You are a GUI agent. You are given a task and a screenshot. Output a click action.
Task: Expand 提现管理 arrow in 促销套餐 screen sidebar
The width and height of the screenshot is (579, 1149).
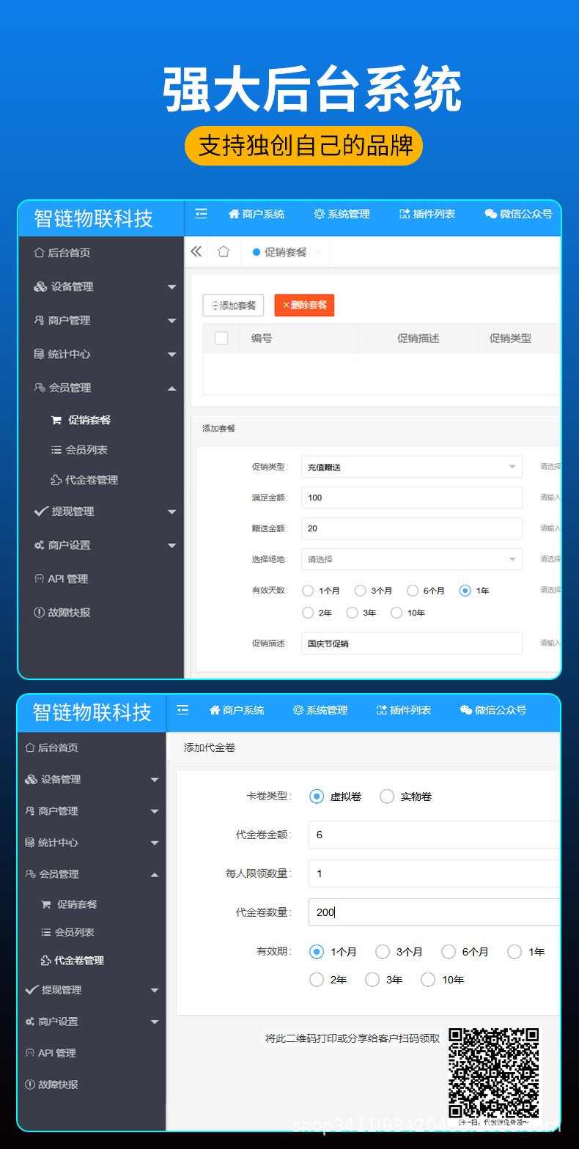pyautogui.click(x=172, y=511)
